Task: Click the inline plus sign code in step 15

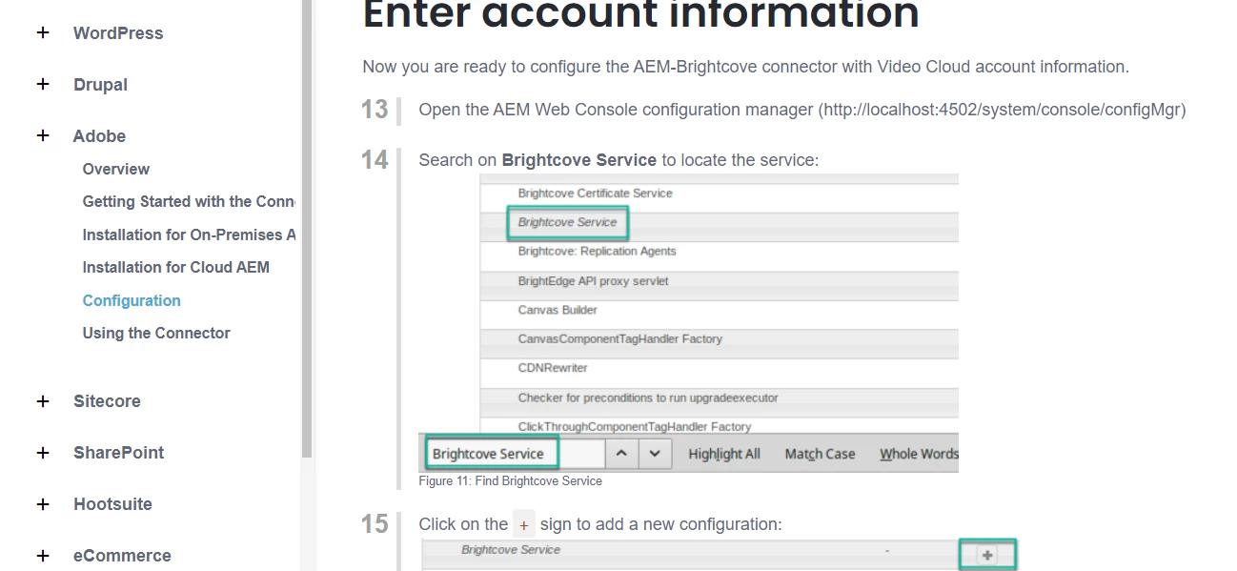Action: click(x=524, y=525)
